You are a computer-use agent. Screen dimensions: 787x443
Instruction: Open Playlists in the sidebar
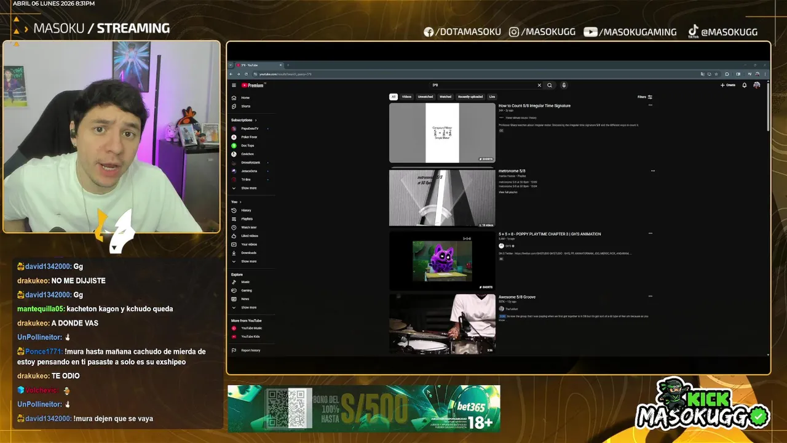(x=247, y=219)
